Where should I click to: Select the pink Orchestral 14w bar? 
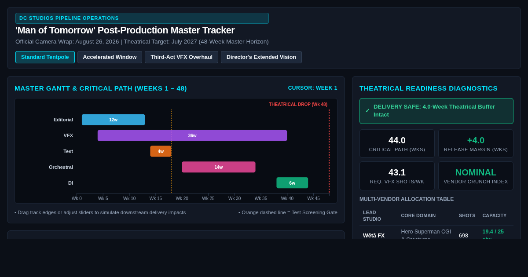coord(219,167)
